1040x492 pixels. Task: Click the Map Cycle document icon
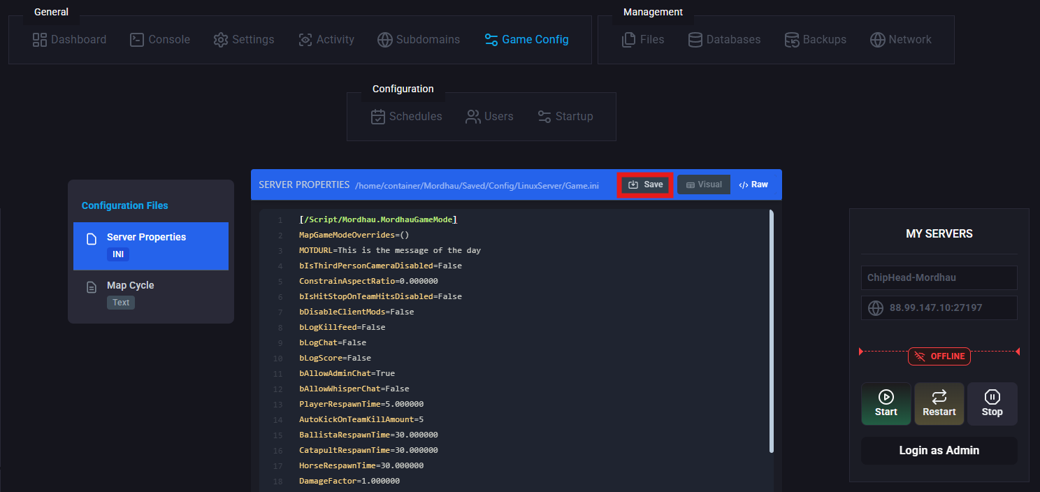(x=92, y=287)
